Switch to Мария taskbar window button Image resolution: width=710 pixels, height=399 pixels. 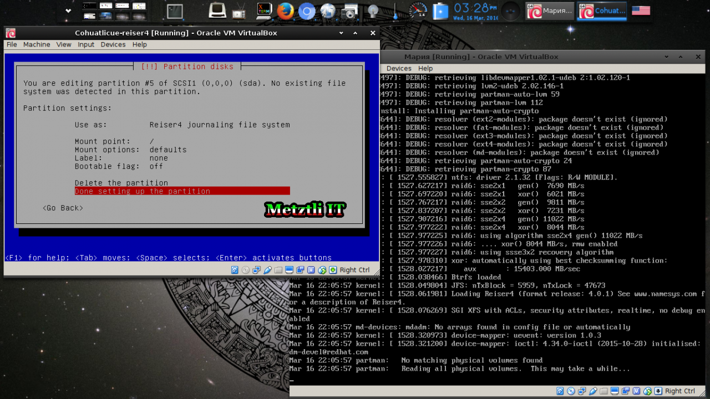click(550, 11)
